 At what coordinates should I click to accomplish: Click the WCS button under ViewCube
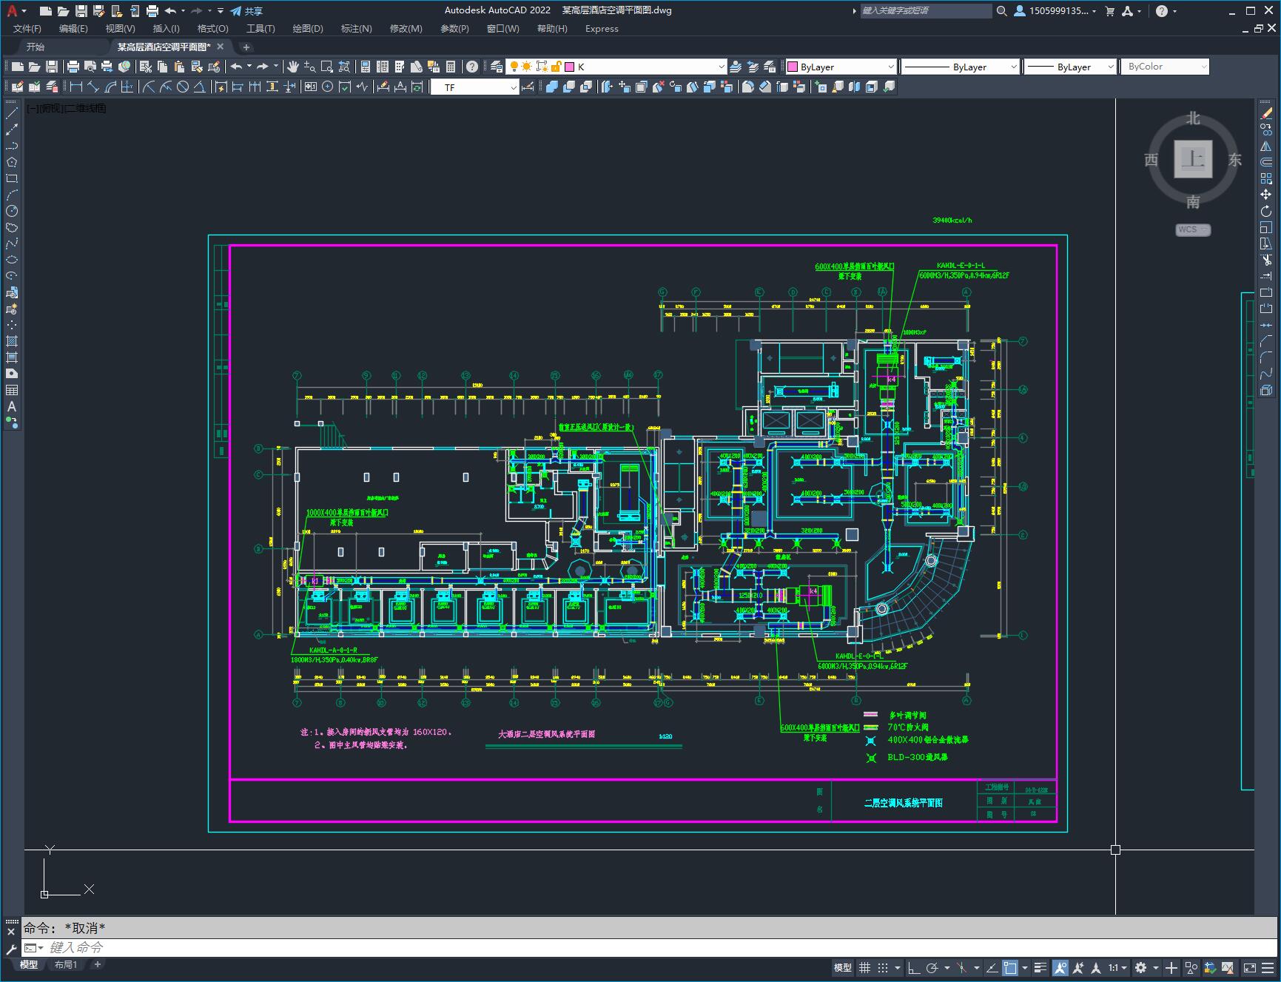[1192, 229]
